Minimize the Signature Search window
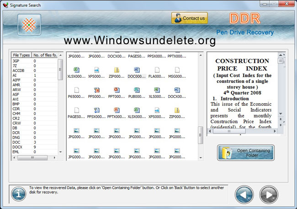This screenshot has height=209, width=297. pos(265,4)
